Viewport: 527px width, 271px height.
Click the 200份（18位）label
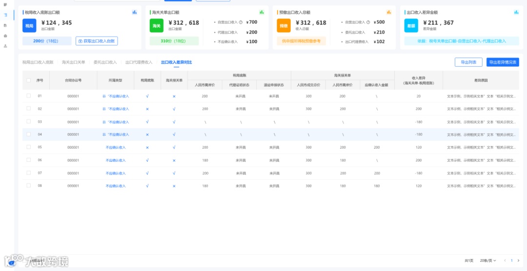(x=47, y=41)
